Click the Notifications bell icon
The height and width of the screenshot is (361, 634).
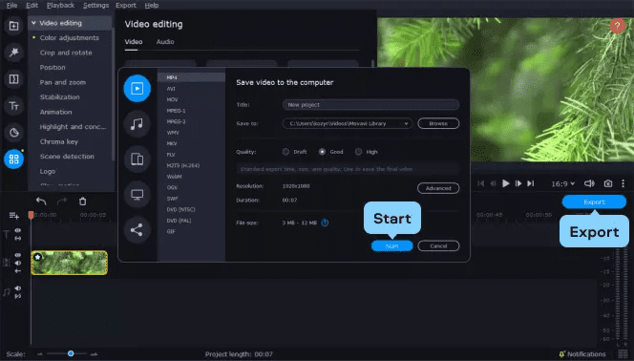(561, 354)
